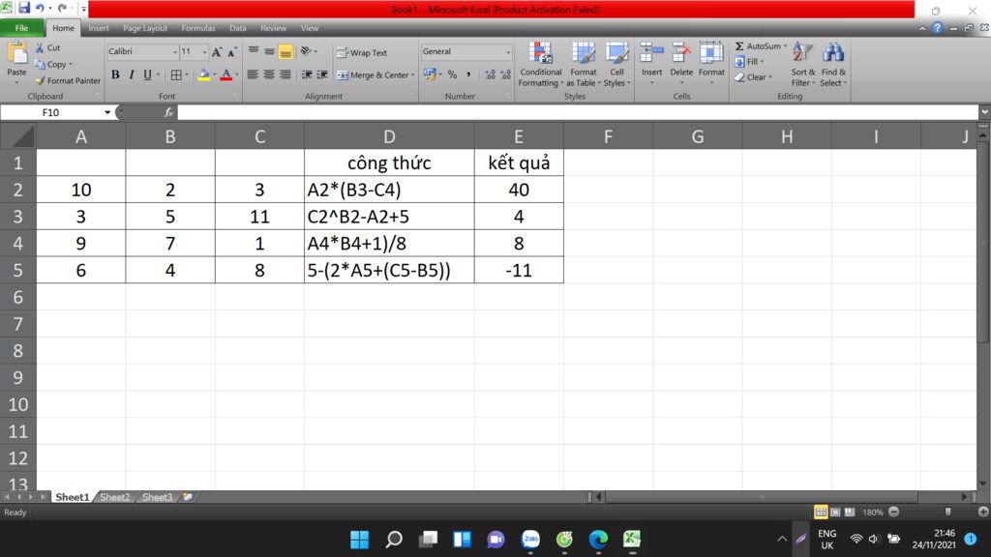The image size is (991, 557).
Task: Switch to Page Layout tab
Action: coord(145,28)
